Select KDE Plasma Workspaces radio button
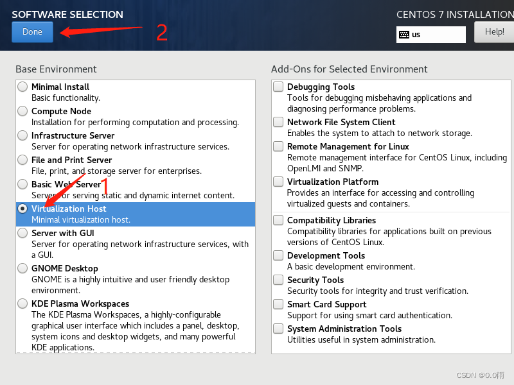This screenshot has height=385, width=514. click(x=22, y=304)
